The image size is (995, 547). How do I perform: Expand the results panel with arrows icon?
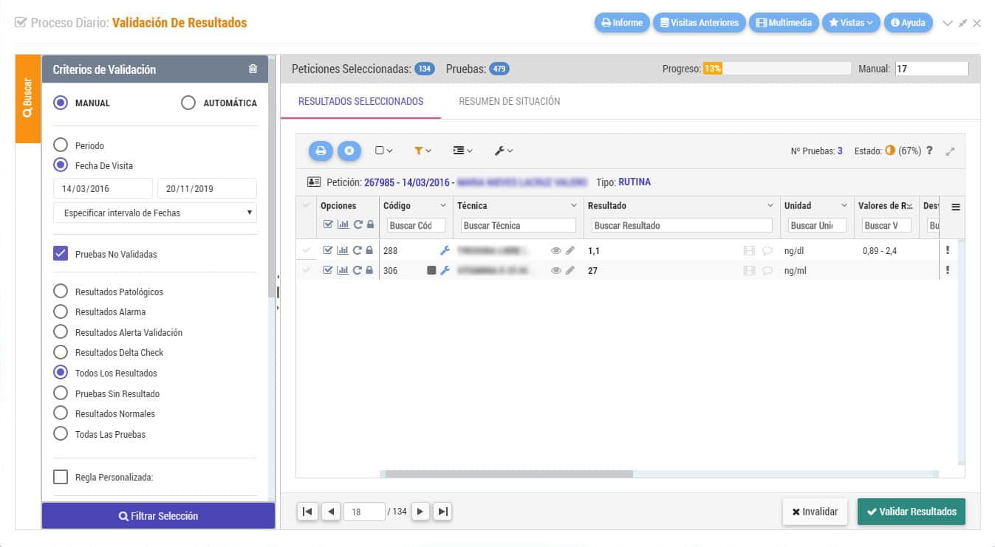(951, 151)
